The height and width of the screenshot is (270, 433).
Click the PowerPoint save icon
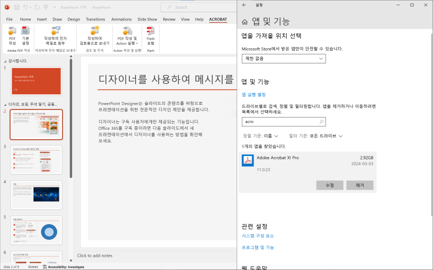17,7
